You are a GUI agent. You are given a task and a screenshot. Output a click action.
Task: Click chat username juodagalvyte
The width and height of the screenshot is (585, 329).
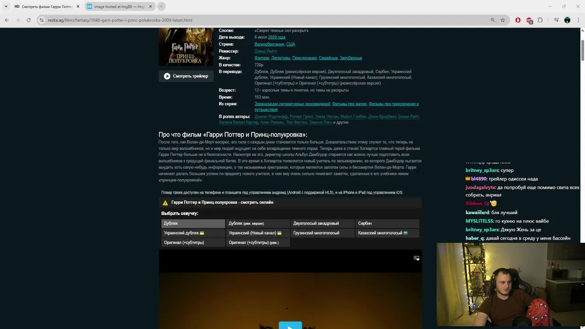[x=480, y=188]
